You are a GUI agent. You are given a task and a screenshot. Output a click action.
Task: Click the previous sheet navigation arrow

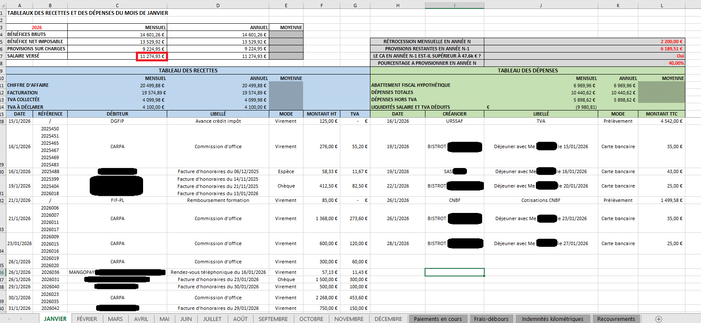pyautogui.click(x=8, y=319)
